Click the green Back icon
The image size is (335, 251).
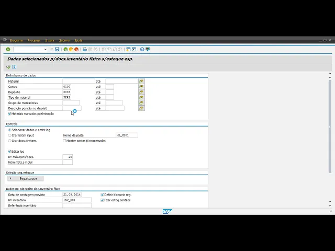(65, 49)
